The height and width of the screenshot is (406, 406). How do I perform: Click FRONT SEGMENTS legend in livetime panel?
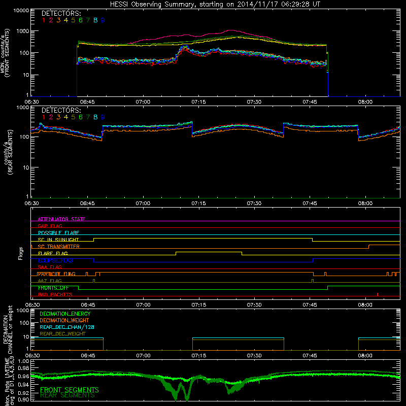[70, 390]
